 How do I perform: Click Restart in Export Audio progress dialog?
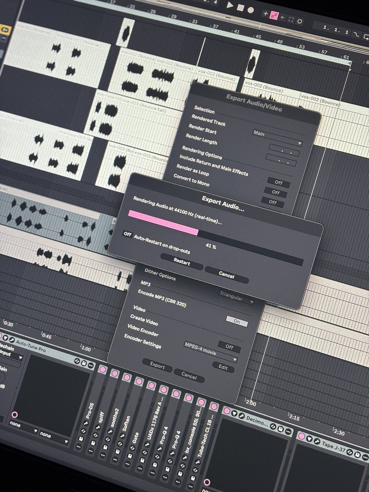[182, 262]
